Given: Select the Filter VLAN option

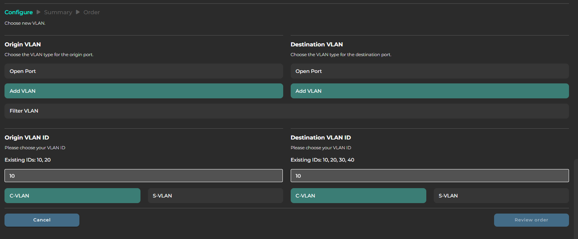Looking at the screenshot, I should 287,111.
